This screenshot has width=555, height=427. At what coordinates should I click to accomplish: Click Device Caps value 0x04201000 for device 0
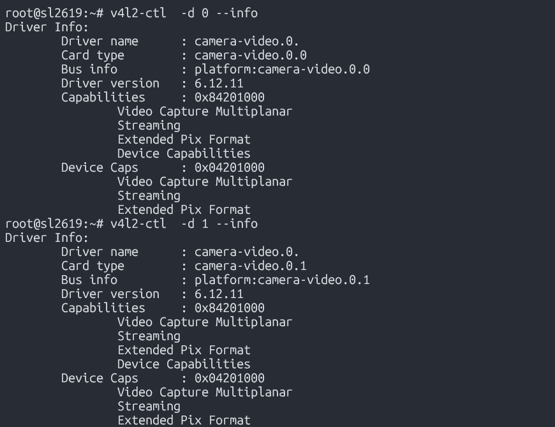(x=229, y=167)
